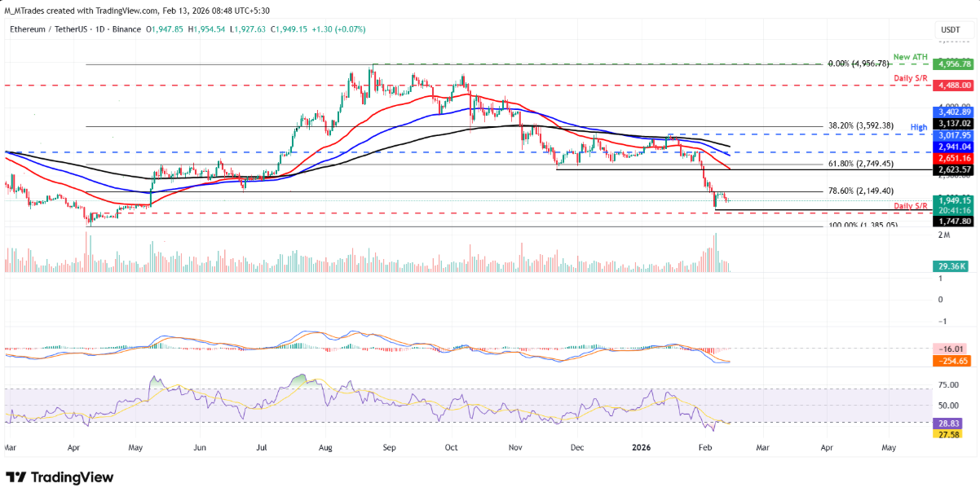Viewport: 980px width, 496px height.
Task: Click the blue High level label
Action: pos(920,127)
